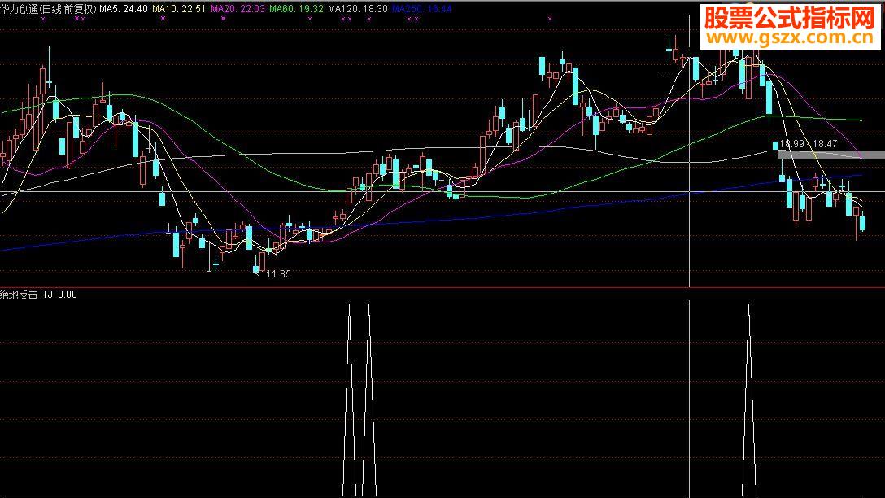Click the first of the twin TJ spikes
885x498 pixels.
click(x=350, y=400)
